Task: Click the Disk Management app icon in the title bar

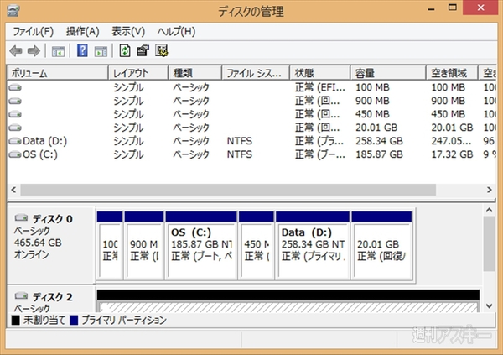Action: coord(13,11)
